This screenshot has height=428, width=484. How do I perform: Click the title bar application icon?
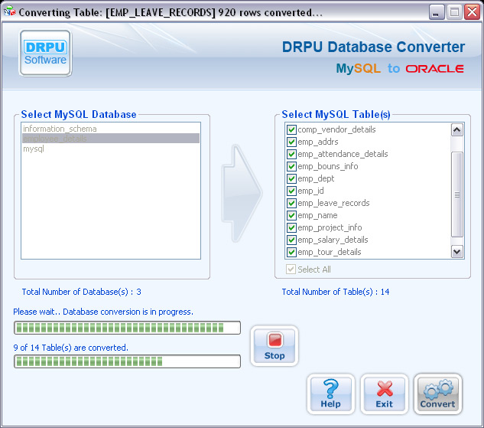[9, 12]
